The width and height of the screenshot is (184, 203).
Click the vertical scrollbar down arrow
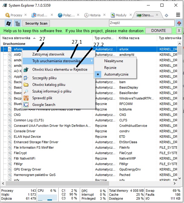coord(179,178)
